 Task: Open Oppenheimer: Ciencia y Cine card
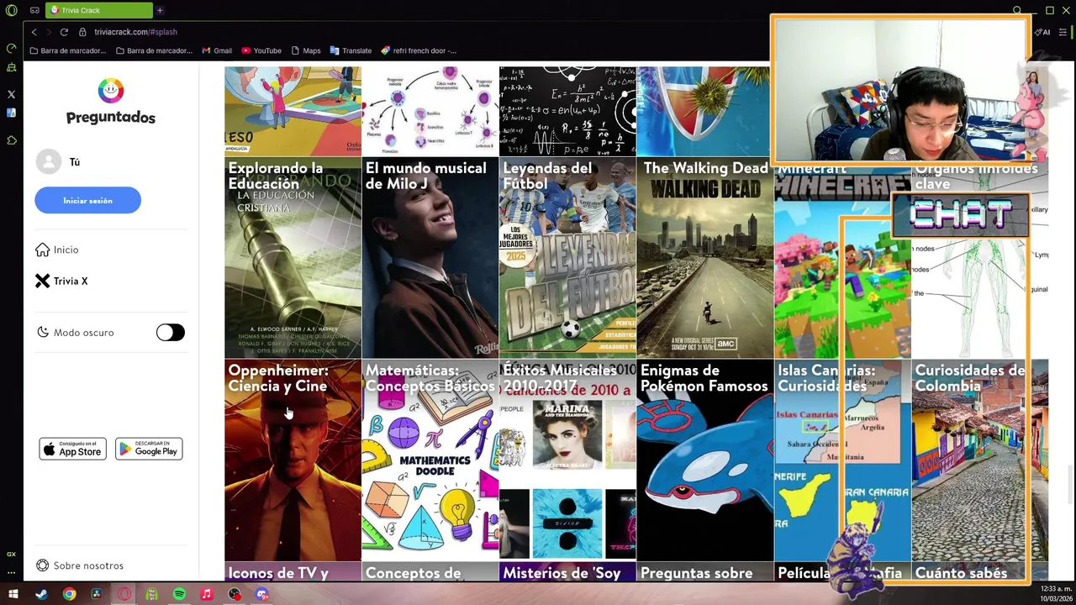(293, 460)
